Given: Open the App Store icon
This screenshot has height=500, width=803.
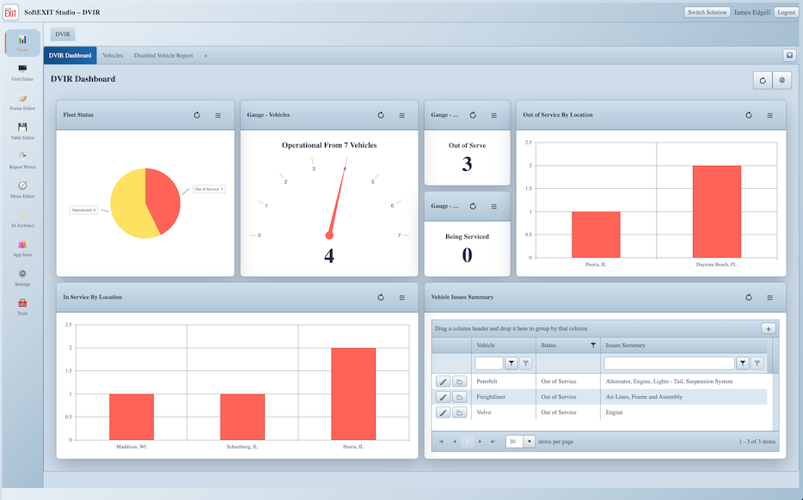Looking at the screenshot, I should 22,248.
